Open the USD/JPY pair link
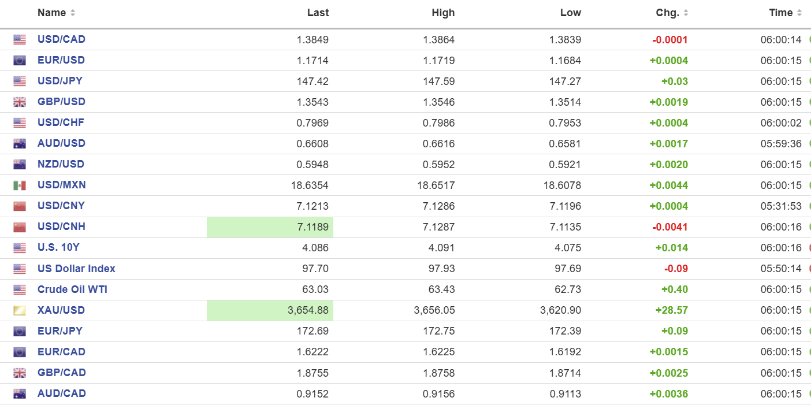811x405 pixels. tap(60, 81)
